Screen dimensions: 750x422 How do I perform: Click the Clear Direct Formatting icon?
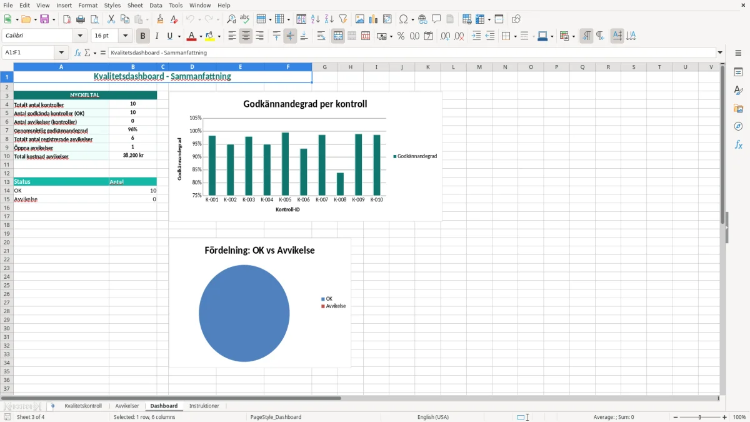pyautogui.click(x=174, y=19)
